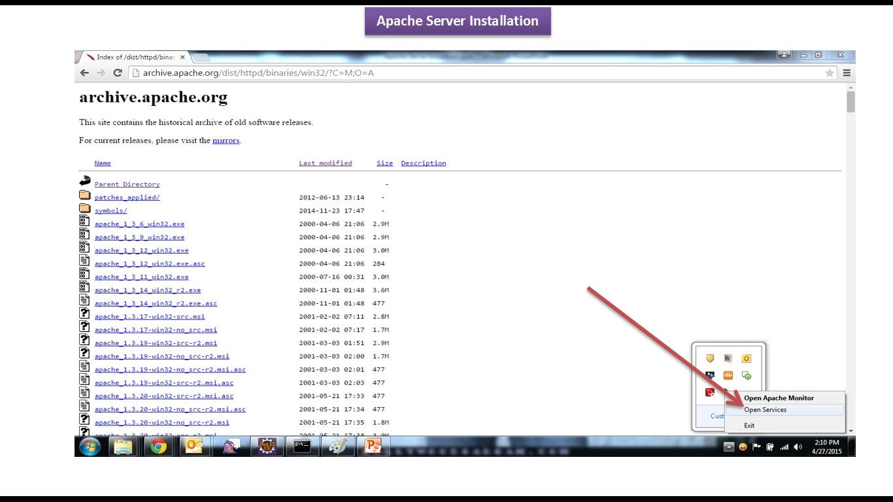Download apache_1_3_14_win32_r2.exe
The width and height of the screenshot is (893, 502).
[x=148, y=290]
